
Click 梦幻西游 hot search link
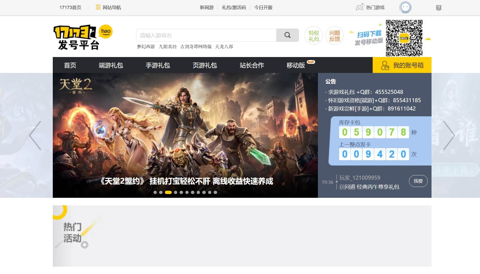pyautogui.click(x=146, y=46)
